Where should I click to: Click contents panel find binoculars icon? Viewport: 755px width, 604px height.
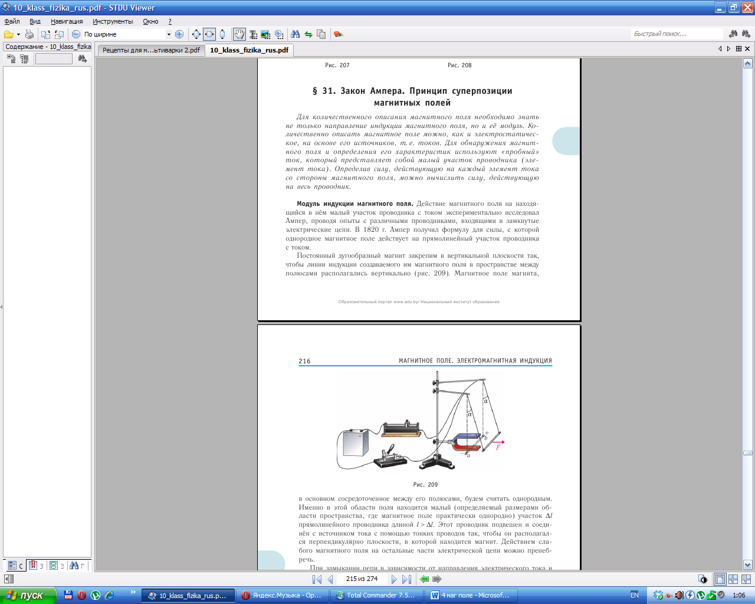coord(82,58)
